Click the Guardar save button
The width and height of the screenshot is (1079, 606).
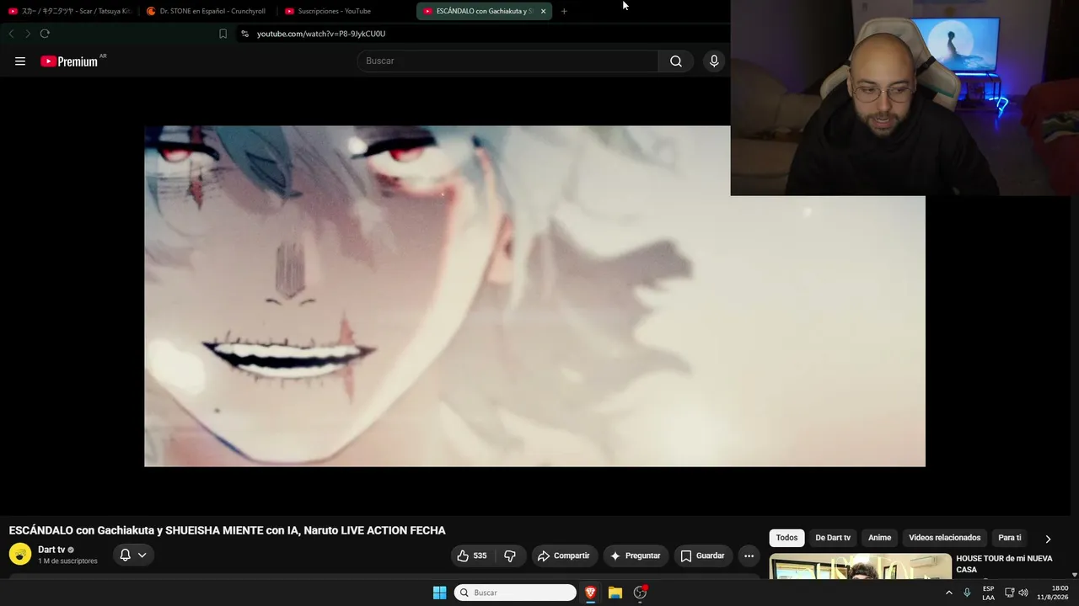pyautogui.click(x=703, y=555)
